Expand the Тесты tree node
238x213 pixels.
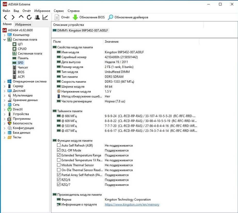pos(4,138)
